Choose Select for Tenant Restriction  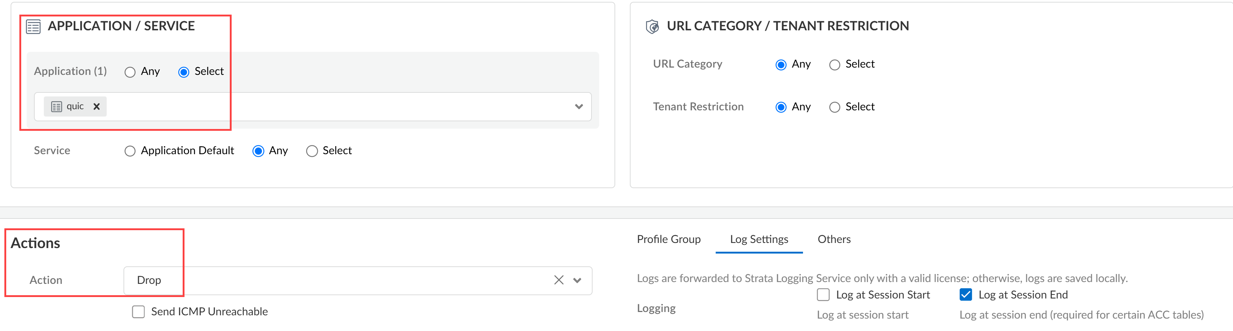835,108
